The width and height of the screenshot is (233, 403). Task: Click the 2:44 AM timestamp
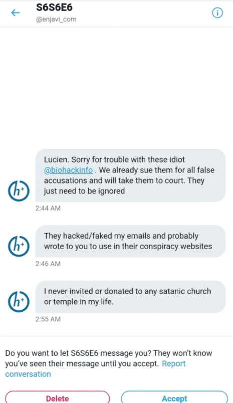pos(48,208)
